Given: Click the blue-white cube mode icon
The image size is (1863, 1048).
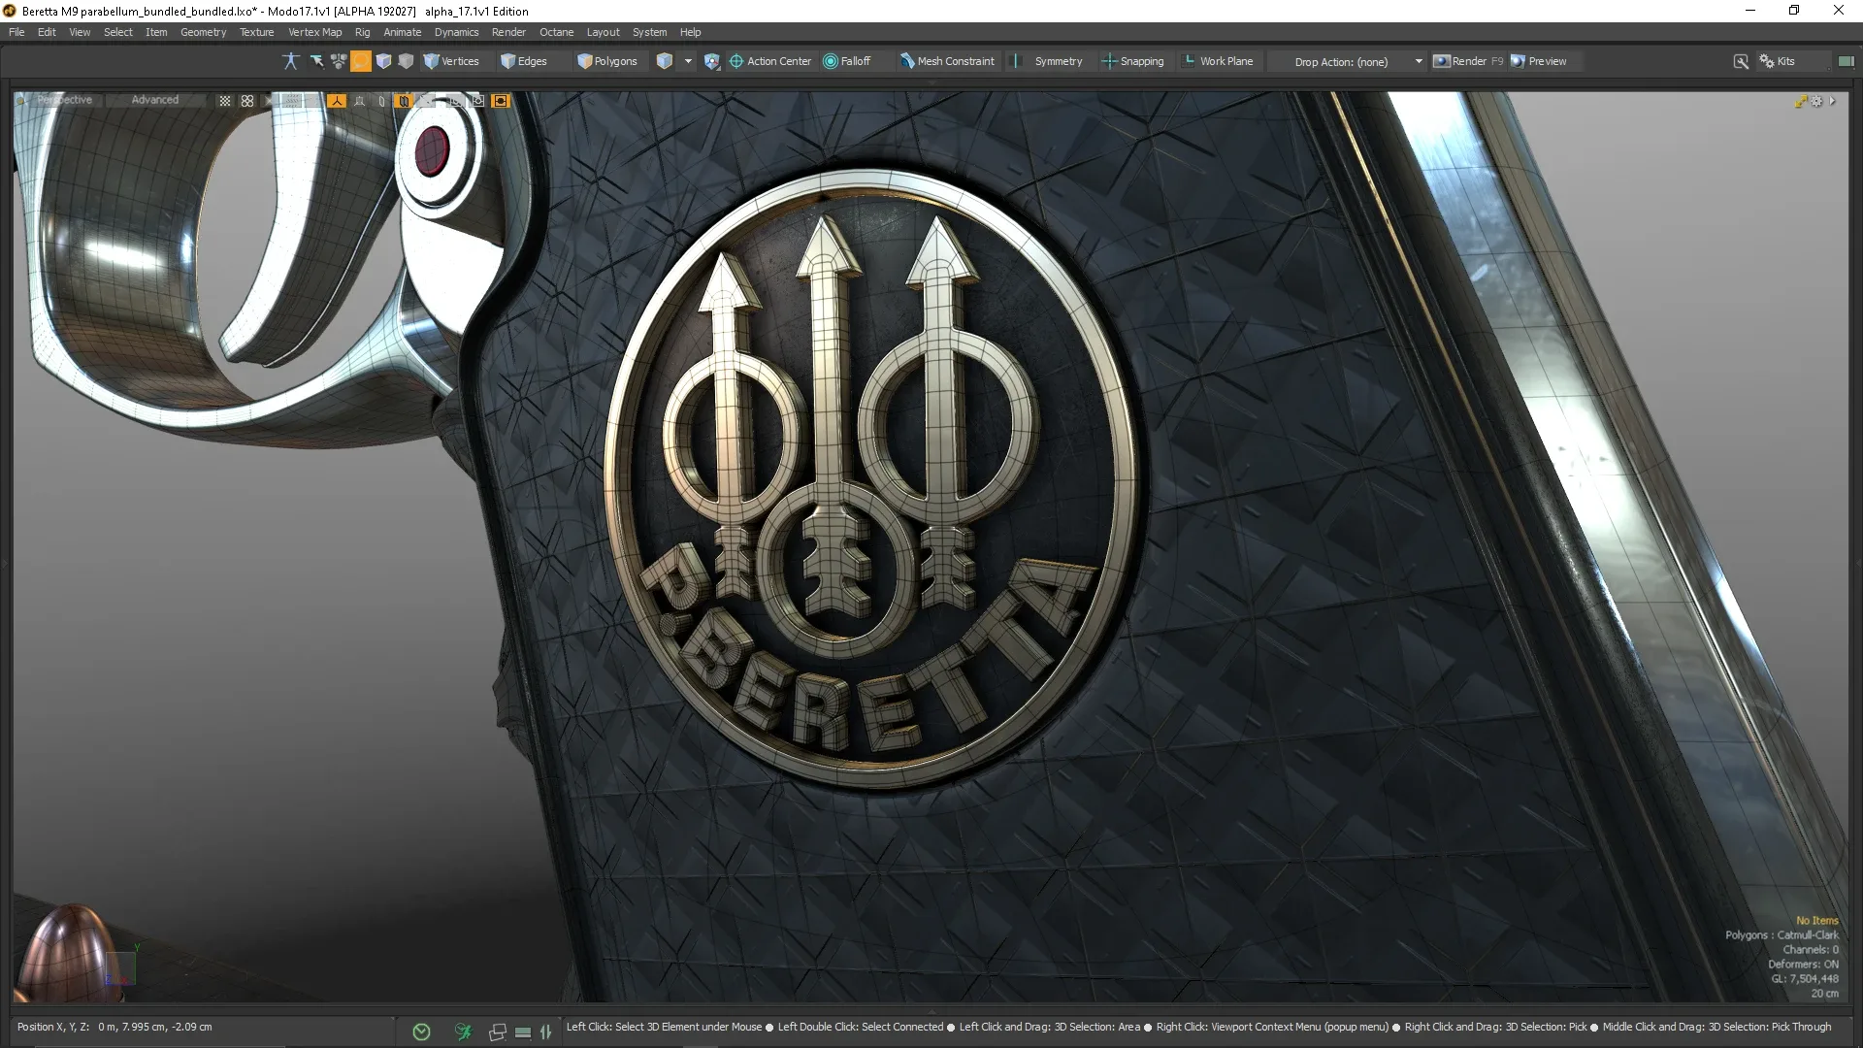Looking at the screenshot, I should pos(383,61).
